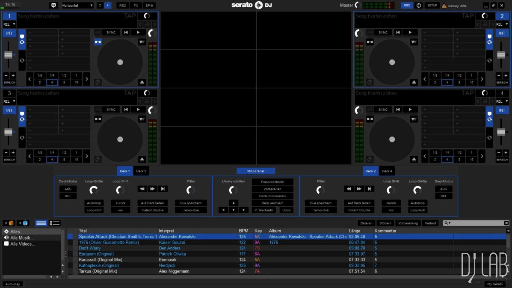Toggle the INT mode on Deck 1
Viewport: 512px width, 288px height.
click(9, 33)
